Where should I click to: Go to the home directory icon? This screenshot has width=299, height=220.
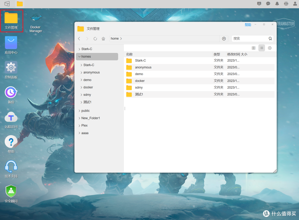click(x=103, y=39)
